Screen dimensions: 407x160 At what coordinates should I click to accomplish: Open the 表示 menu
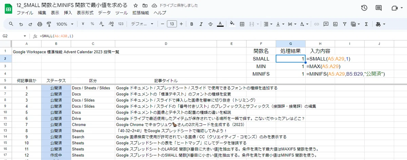click(x=55, y=13)
